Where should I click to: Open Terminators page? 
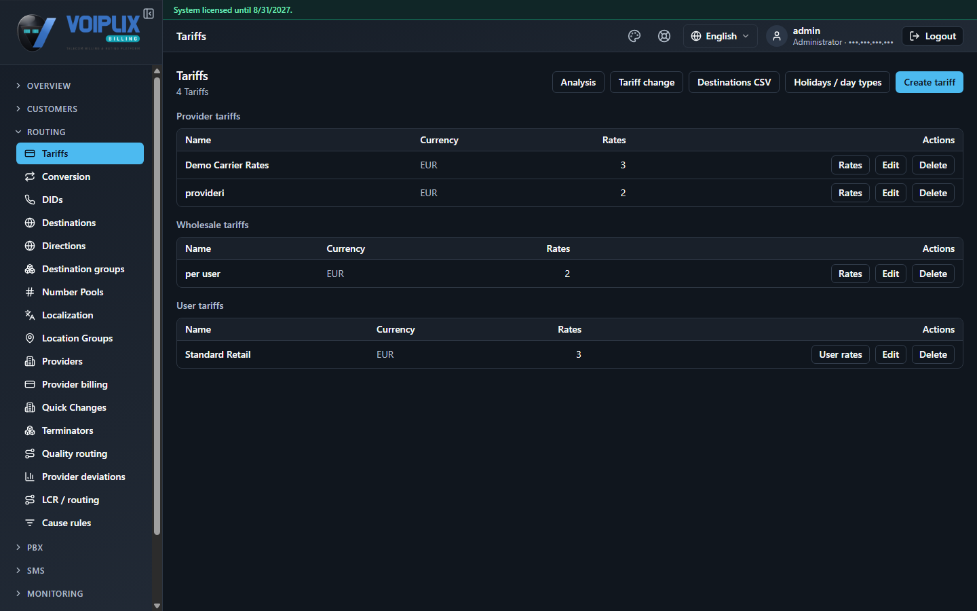80,430
